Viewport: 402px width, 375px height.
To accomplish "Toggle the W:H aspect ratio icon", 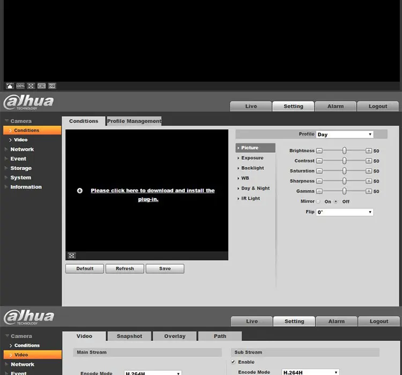I will click(x=41, y=86).
